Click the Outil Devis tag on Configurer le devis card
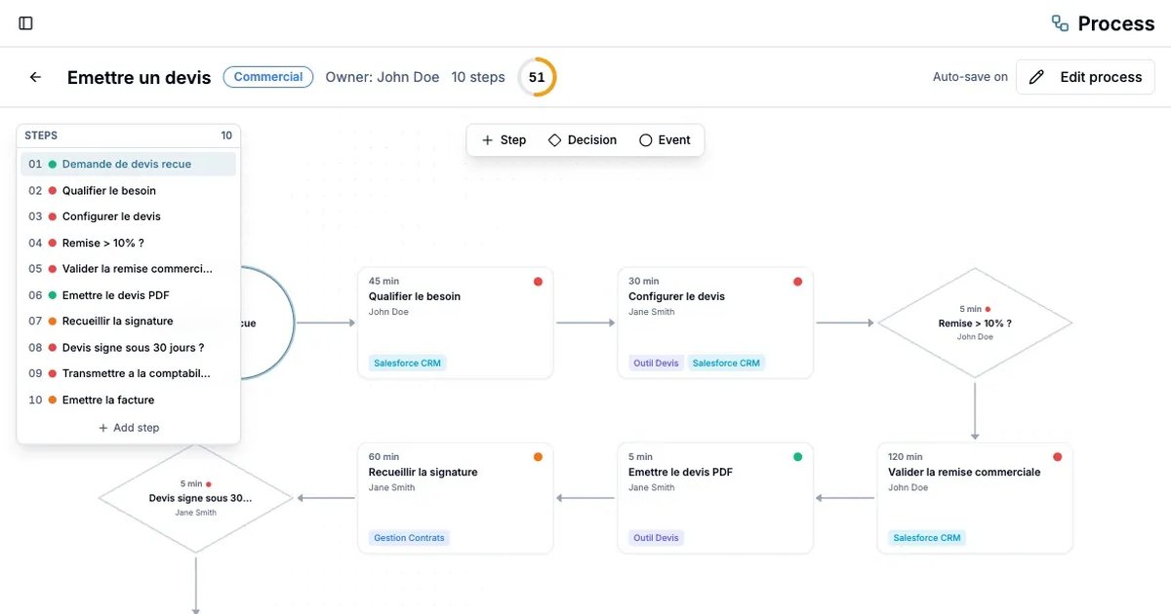 656,364
